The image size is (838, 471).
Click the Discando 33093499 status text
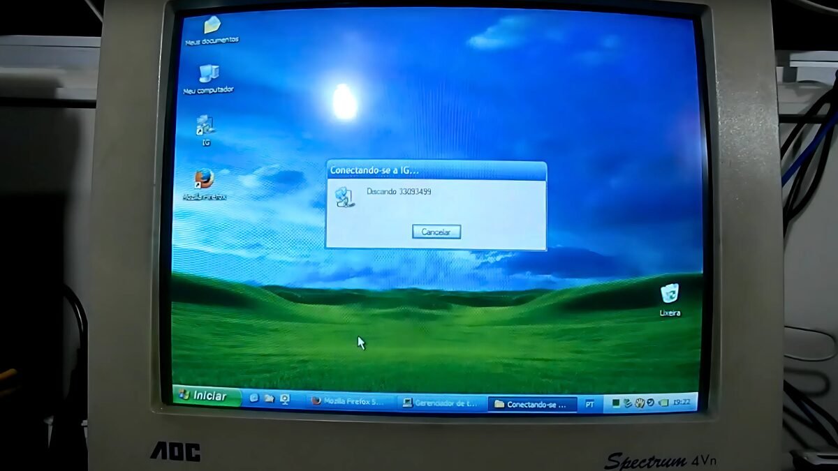pyautogui.click(x=398, y=191)
